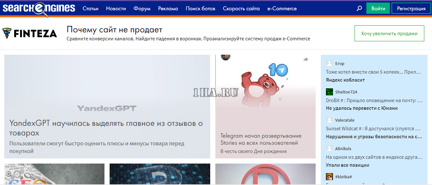432x185 pixels.
Task: Open Shelton724's green avatar
Action: (x=329, y=92)
